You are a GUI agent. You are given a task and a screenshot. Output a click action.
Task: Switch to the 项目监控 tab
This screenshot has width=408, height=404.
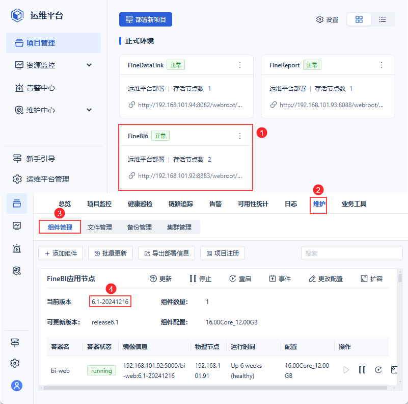click(x=99, y=204)
